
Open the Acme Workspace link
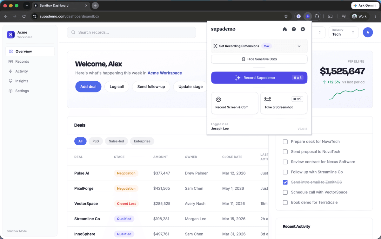tap(165, 73)
